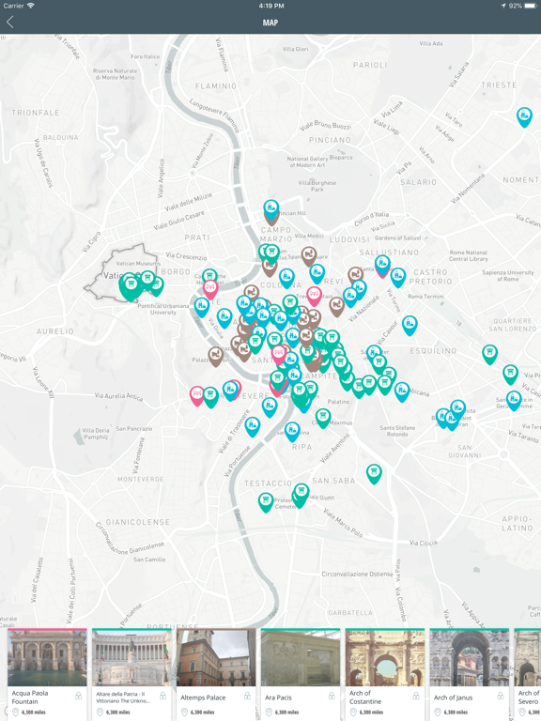
Task: Open the Arch of Costantine photo
Action: [x=385, y=658]
